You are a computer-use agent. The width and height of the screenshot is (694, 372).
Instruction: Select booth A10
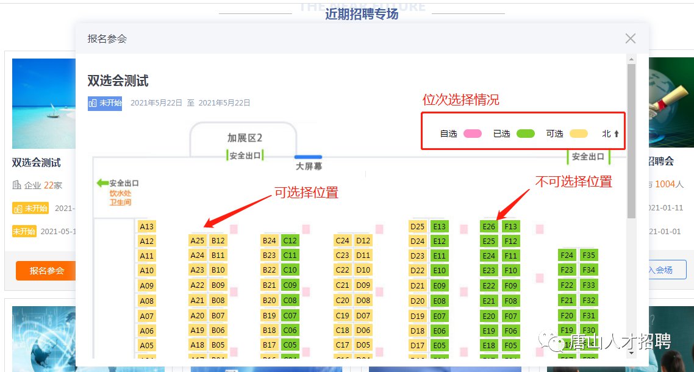(x=146, y=271)
